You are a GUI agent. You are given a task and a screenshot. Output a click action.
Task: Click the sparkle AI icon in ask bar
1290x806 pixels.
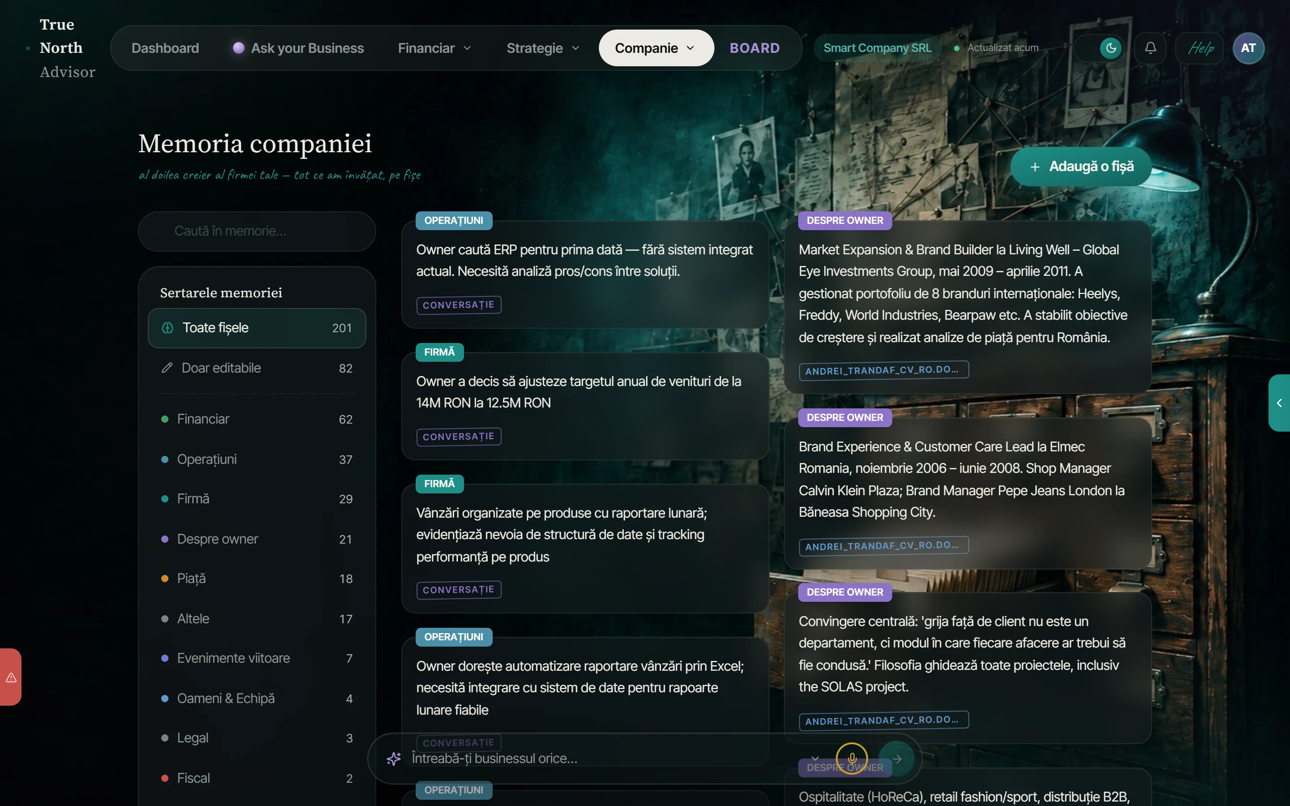[394, 759]
